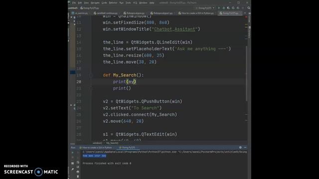Click the python.exe path line in console
The width and height of the screenshot is (319, 179).
(164, 152)
